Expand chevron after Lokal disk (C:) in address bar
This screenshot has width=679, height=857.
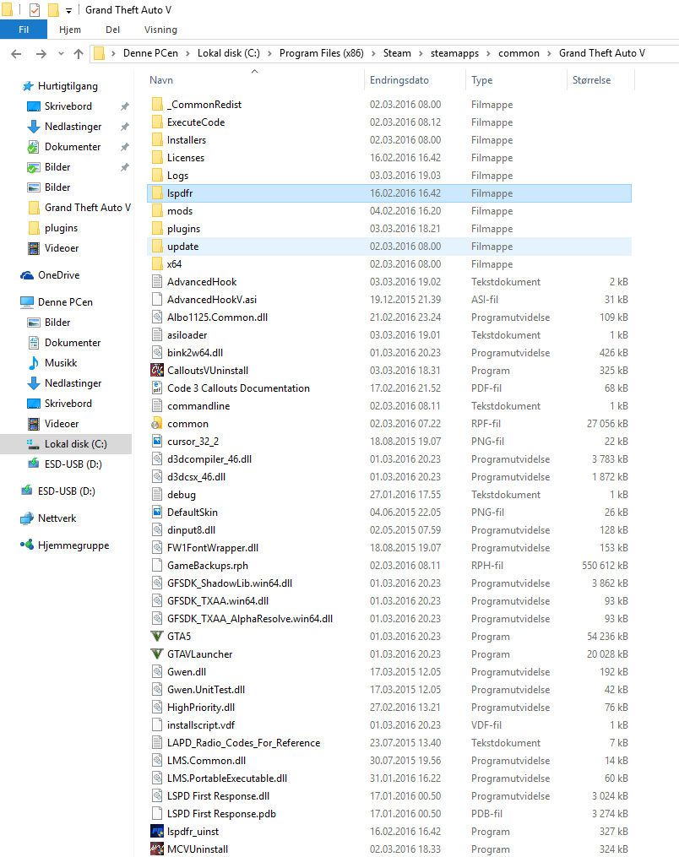click(x=269, y=53)
